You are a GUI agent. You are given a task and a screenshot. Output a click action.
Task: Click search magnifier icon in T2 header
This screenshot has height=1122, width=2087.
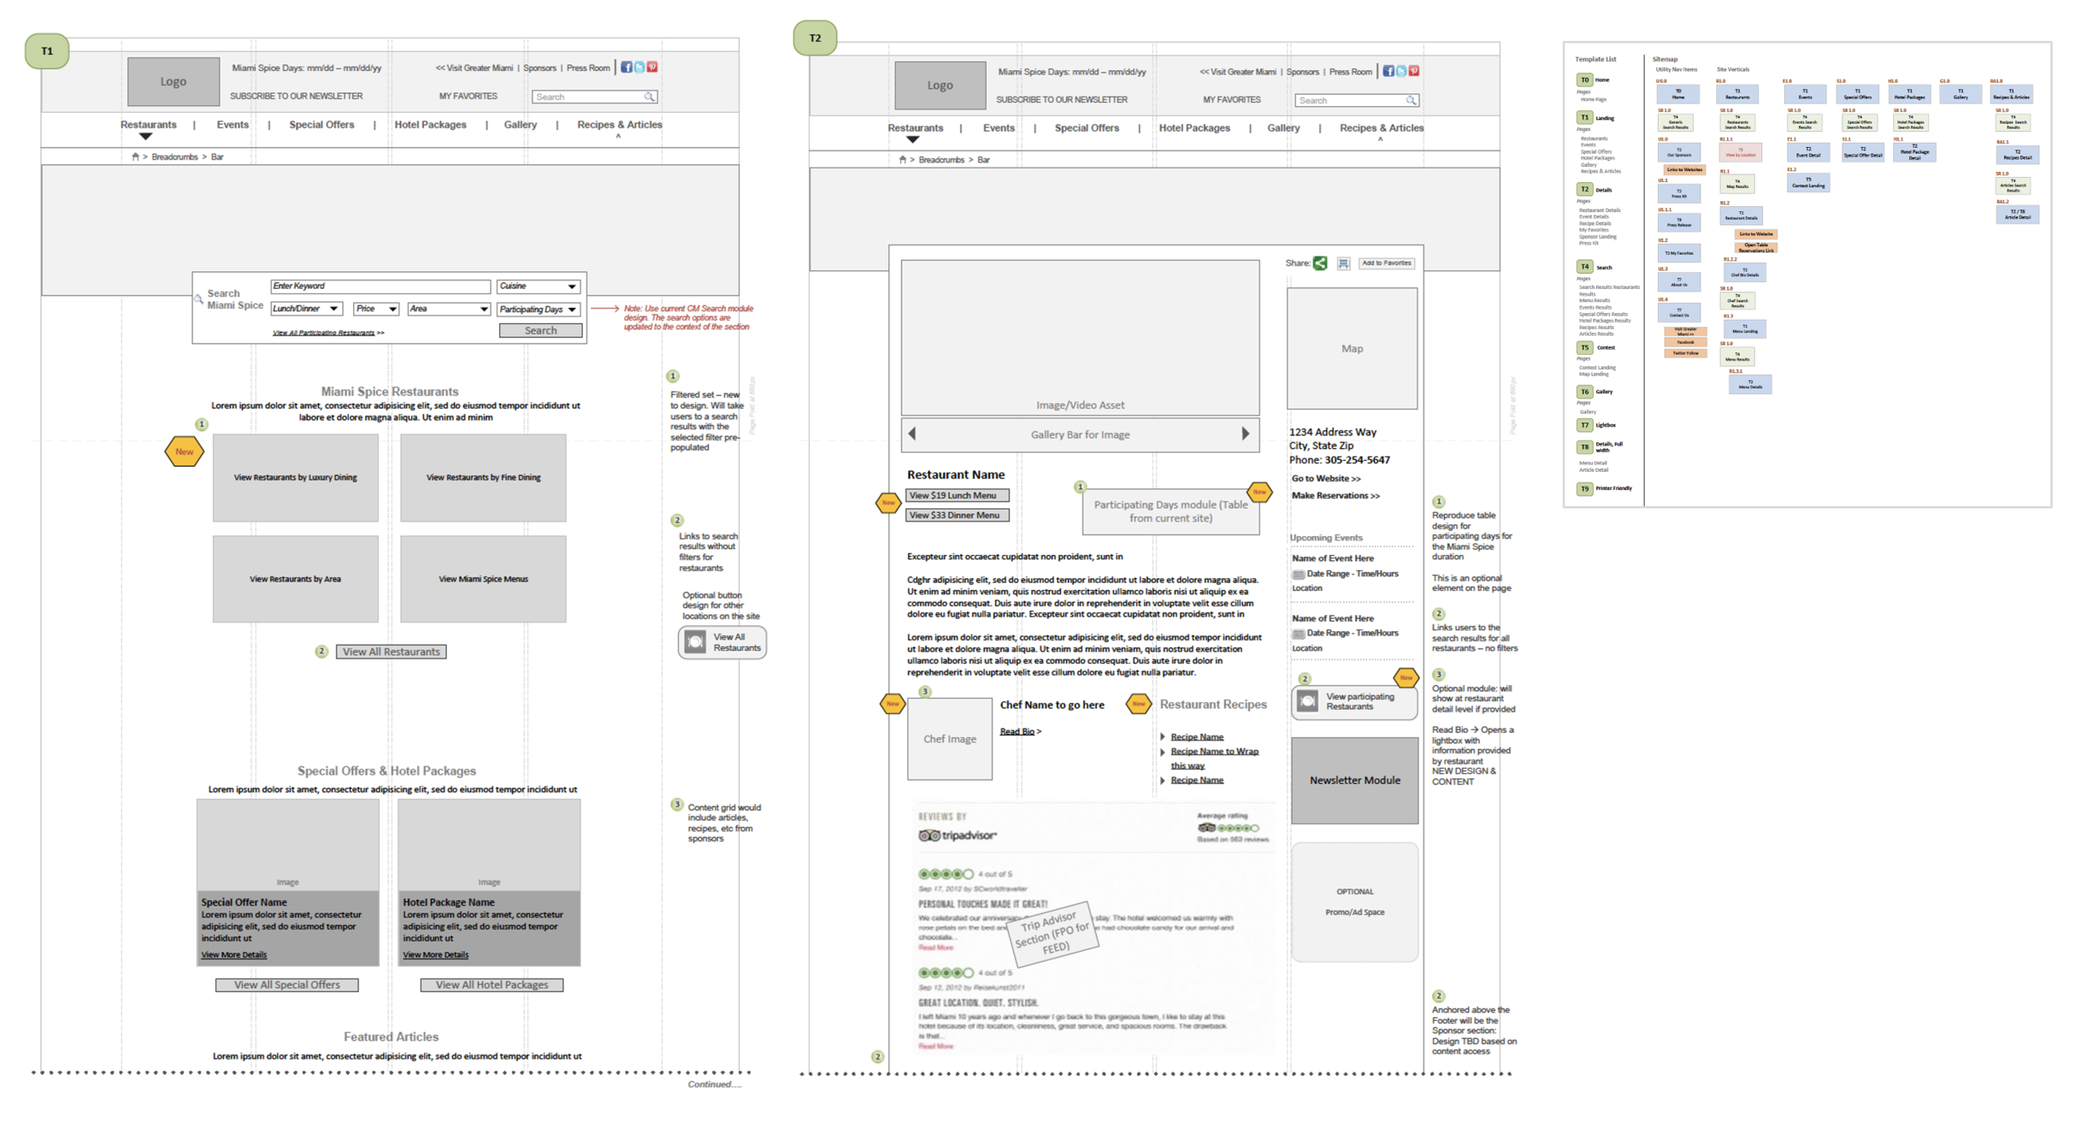tap(1410, 100)
